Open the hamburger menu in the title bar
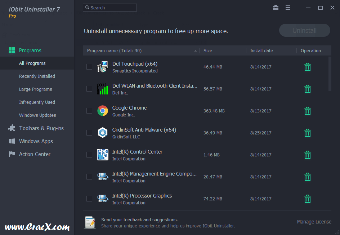 (x=288, y=7)
